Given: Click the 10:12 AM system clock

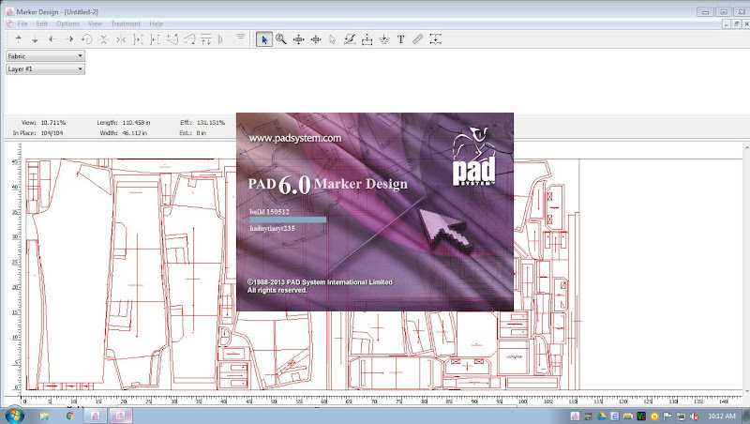Looking at the screenshot, I should pyautogui.click(x=722, y=416).
